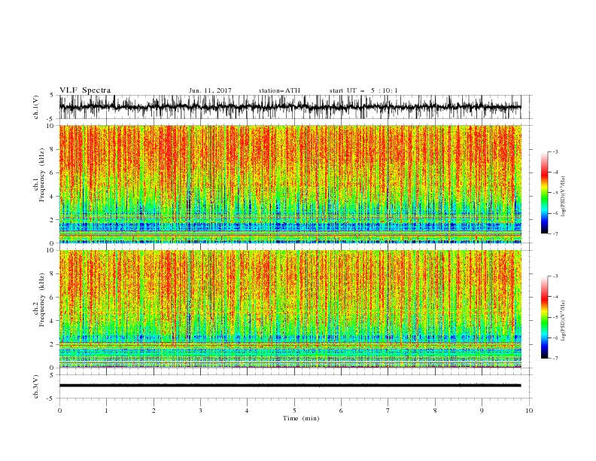This screenshot has width=596, height=461.
Task: Click time-axis tick label "5"
Action: 294,411
